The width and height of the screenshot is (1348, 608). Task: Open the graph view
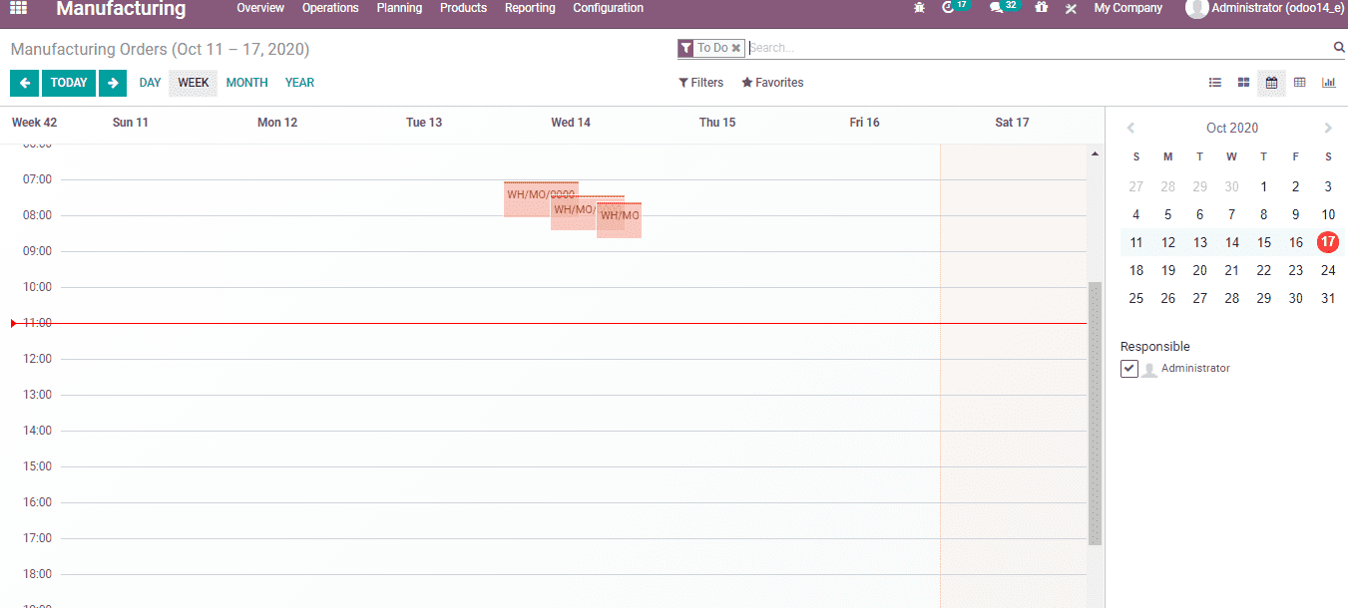tap(1328, 82)
